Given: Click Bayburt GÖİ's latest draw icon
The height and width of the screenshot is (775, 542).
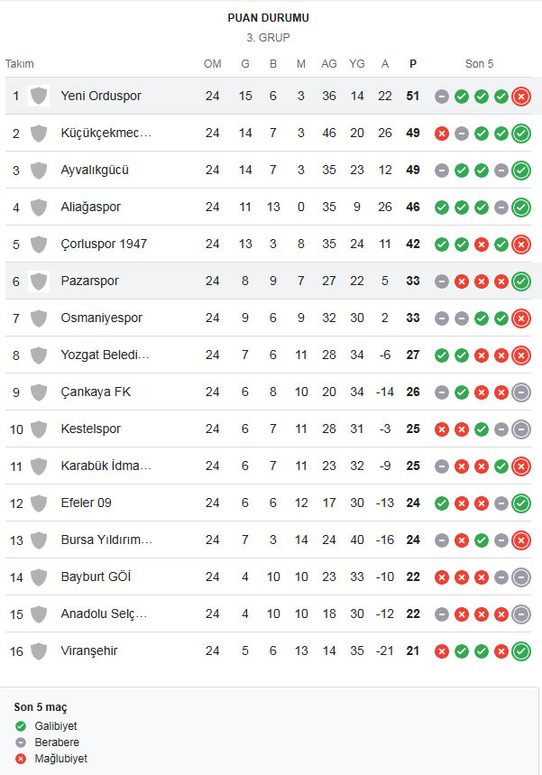Looking at the screenshot, I should [520, 577].
